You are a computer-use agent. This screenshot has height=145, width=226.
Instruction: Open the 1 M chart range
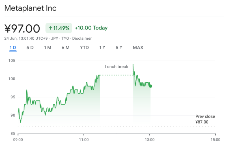tap(48, 48)
